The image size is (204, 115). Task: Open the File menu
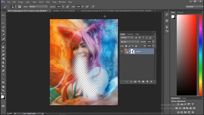9,2
